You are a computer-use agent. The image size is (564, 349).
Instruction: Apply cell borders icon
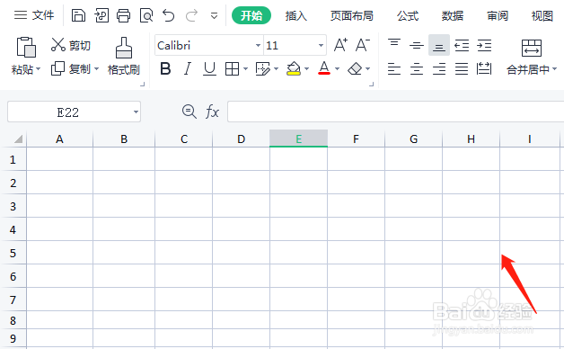click(x=232, y=68)
